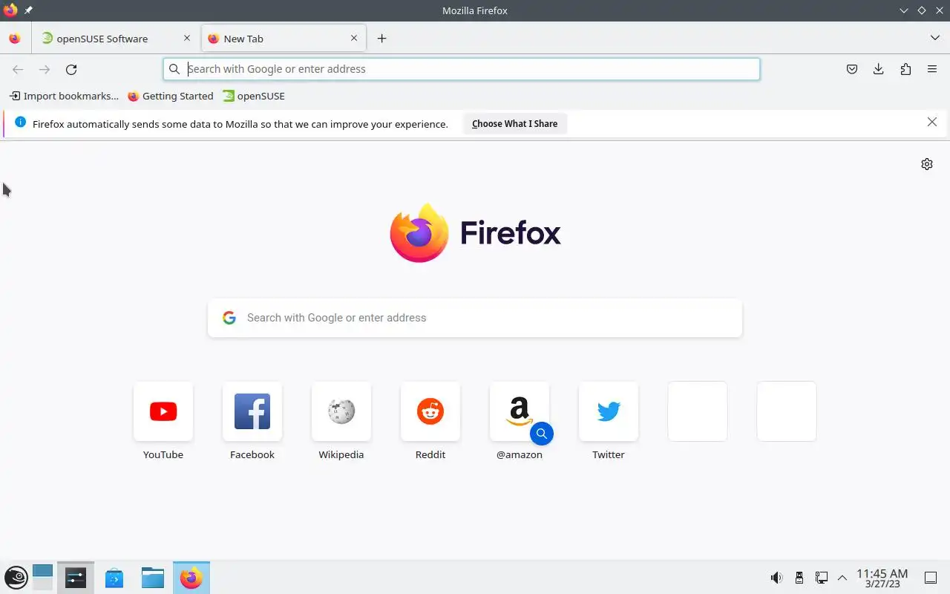Click the notification info icon

(x=20, y=123)
